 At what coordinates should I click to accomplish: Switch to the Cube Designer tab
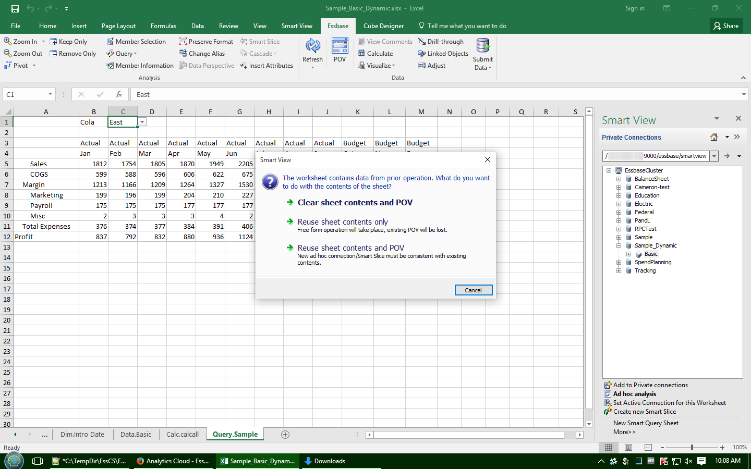(x=383, y=26)
